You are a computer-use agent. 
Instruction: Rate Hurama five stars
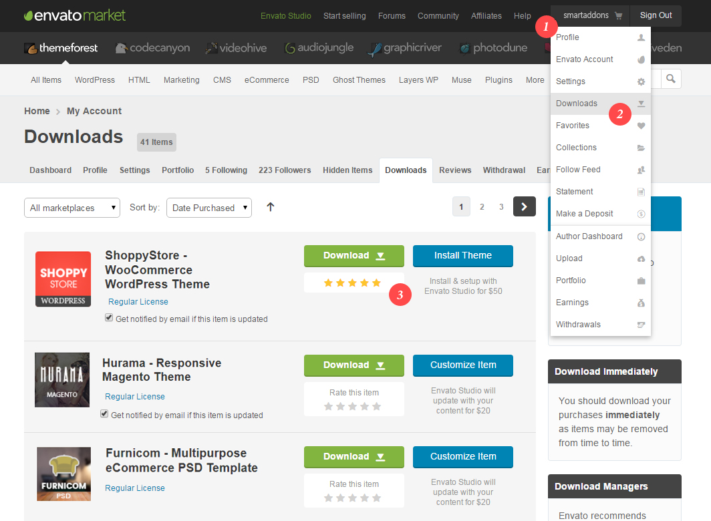point(376,406)
